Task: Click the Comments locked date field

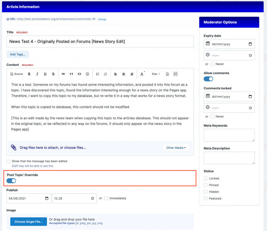Action: coord(229,97)
